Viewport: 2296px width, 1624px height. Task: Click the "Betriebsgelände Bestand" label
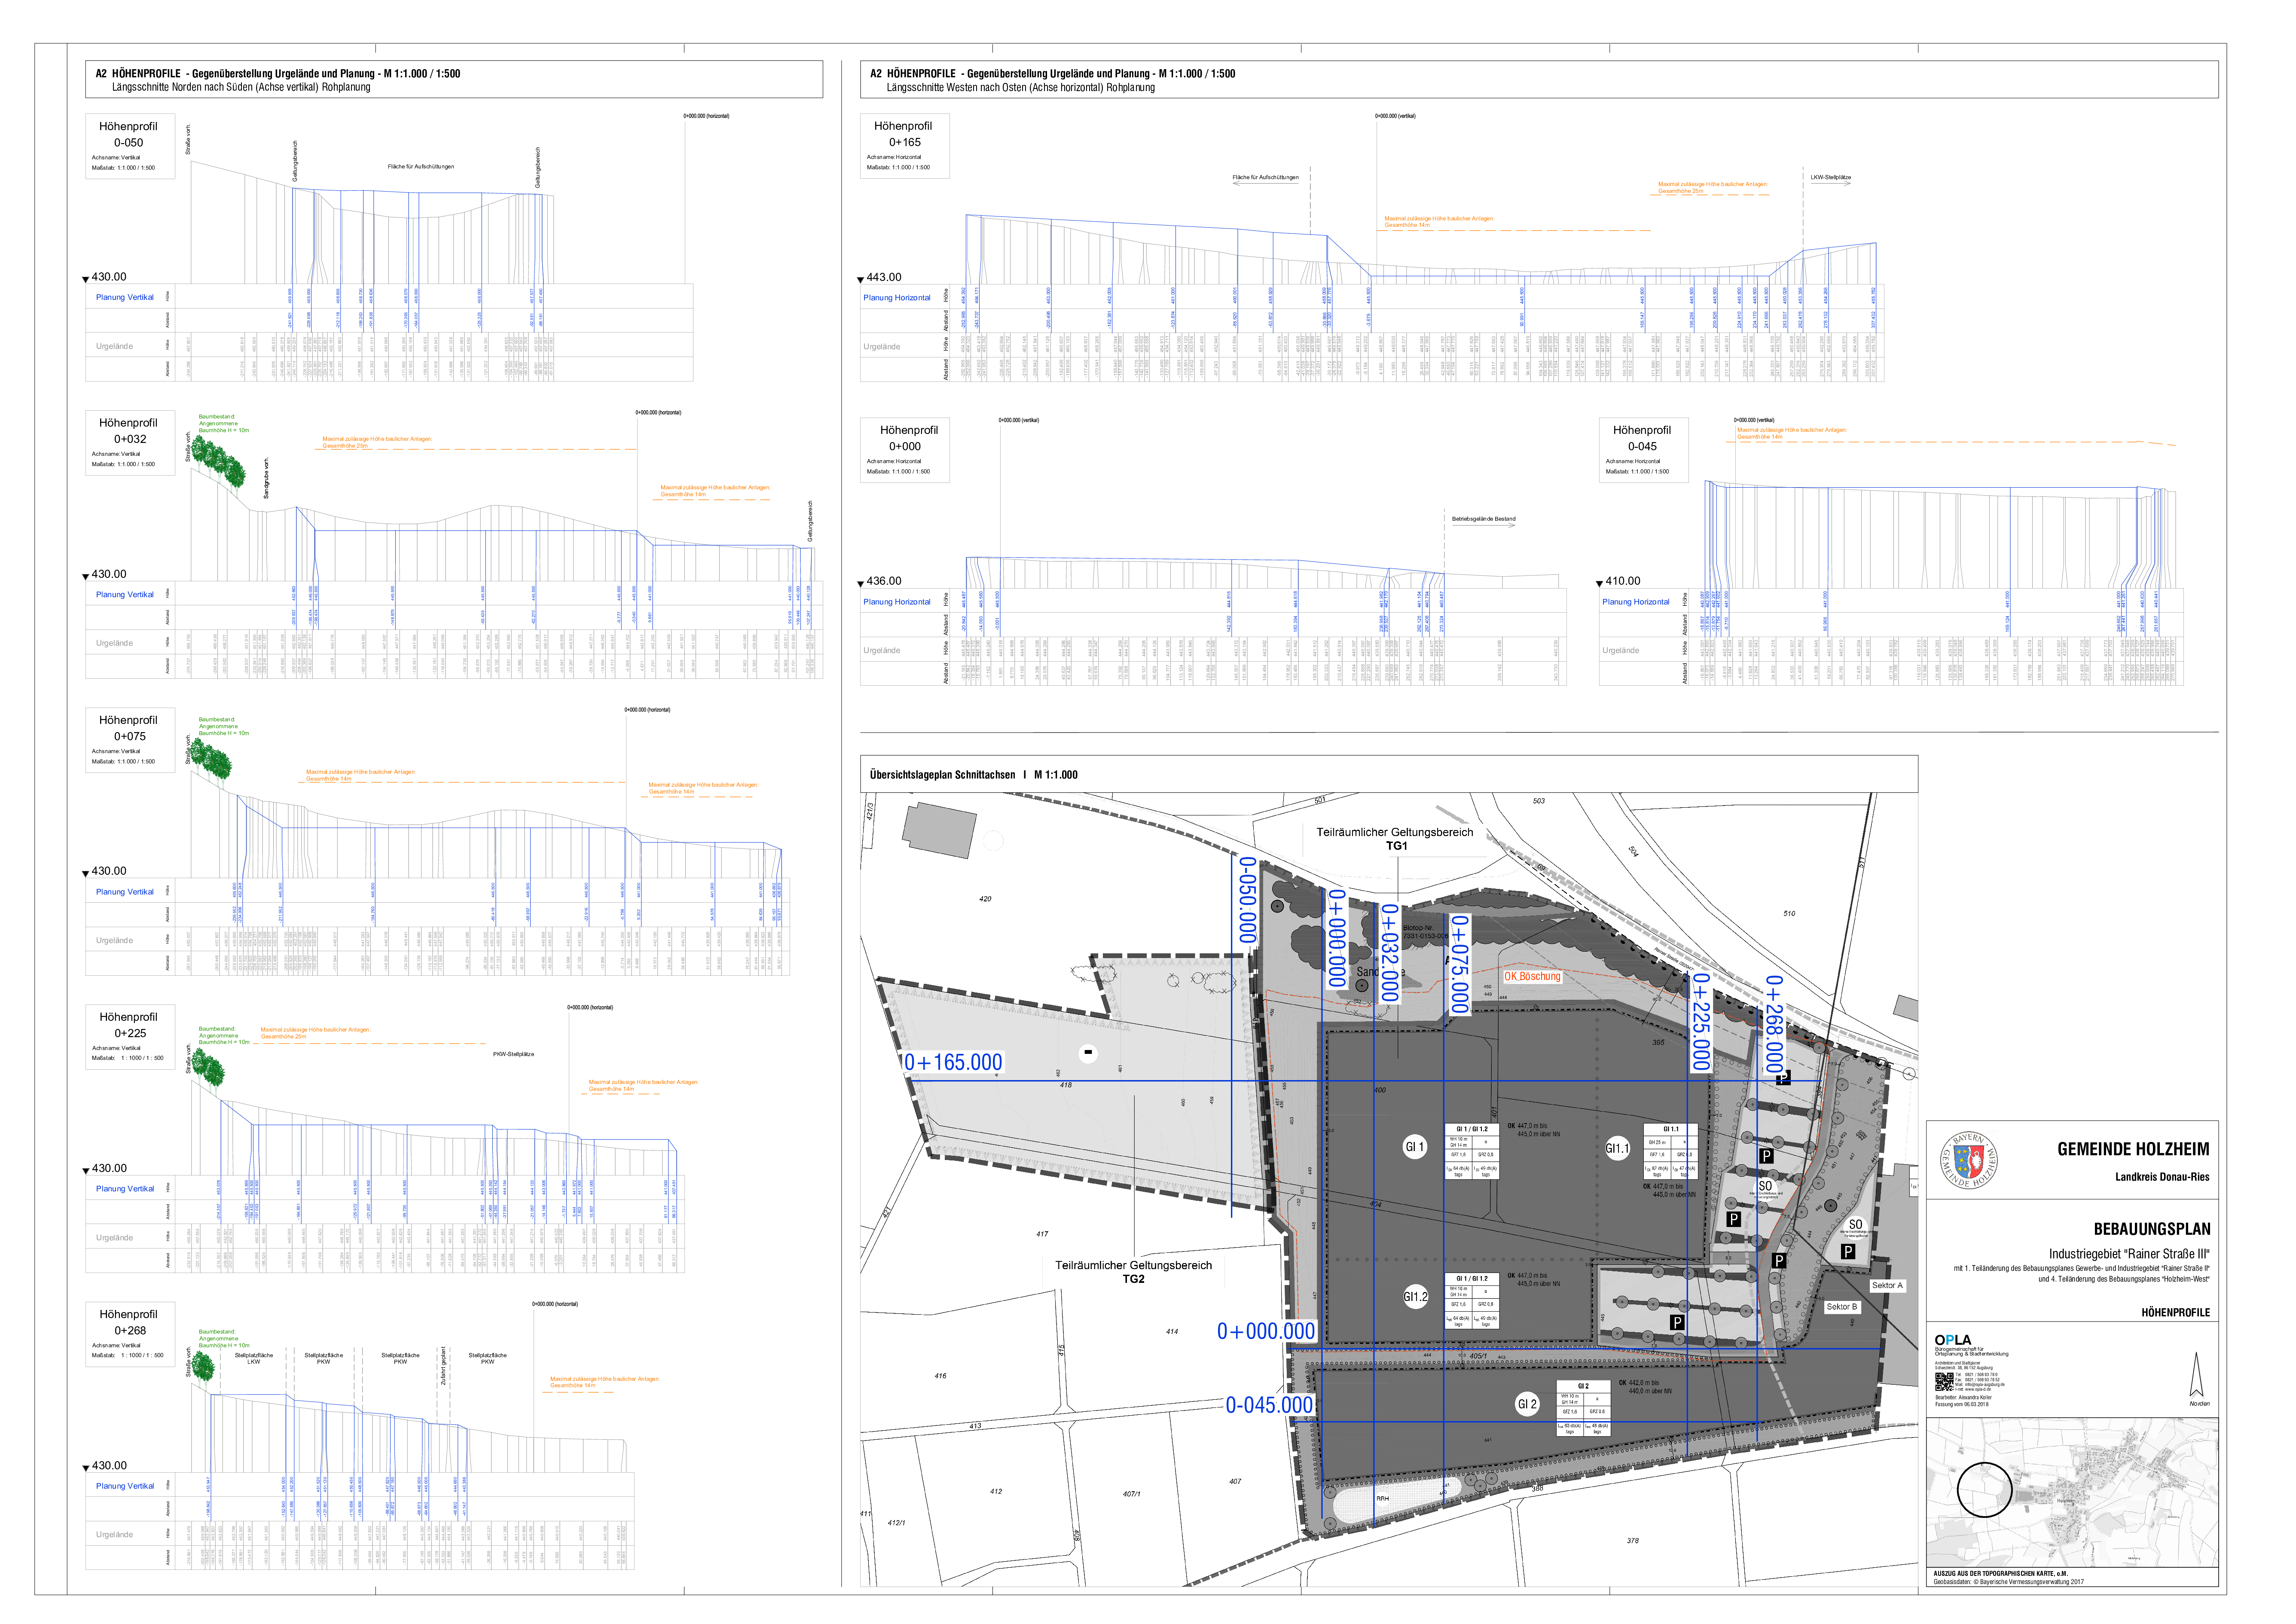pos(1484,519)
